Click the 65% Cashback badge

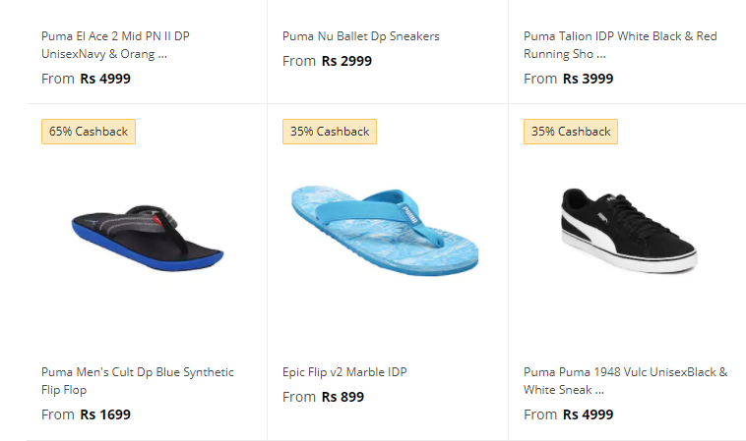click(89, 132)
